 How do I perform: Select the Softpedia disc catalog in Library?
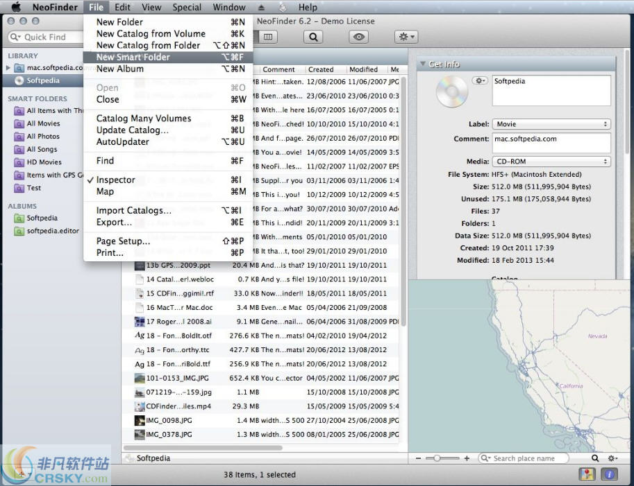43,80
